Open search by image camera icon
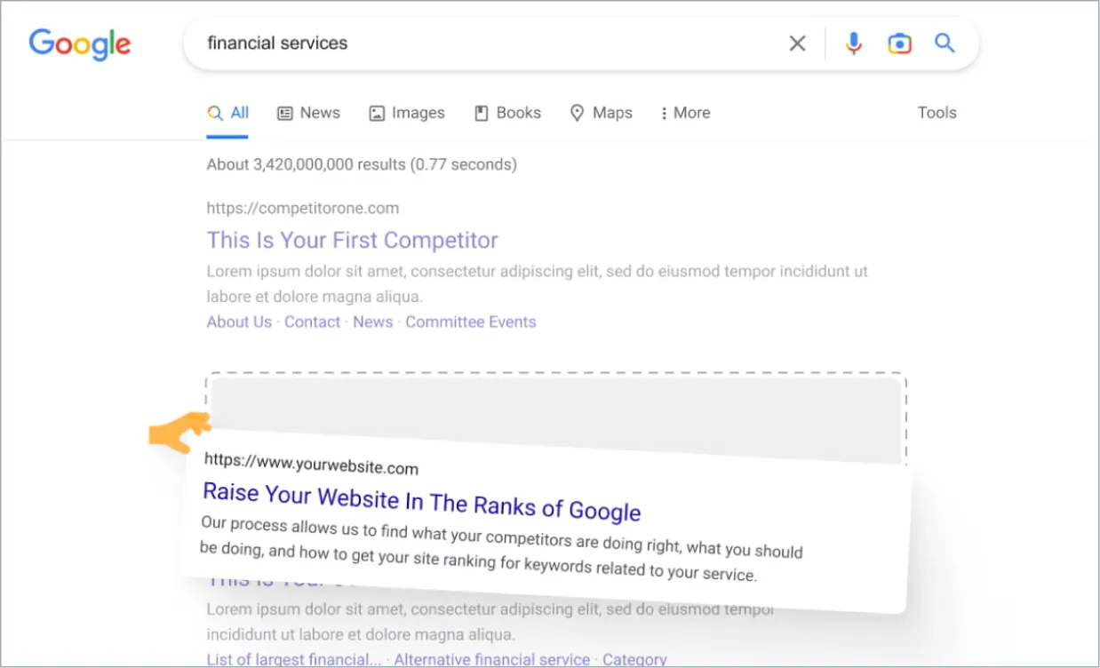The image size is (1100, 668). coord(899,44)
